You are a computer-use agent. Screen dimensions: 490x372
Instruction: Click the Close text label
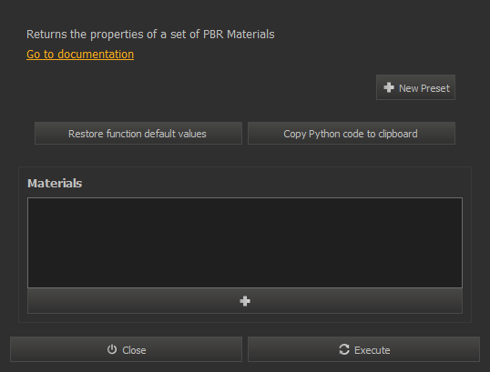134,350
